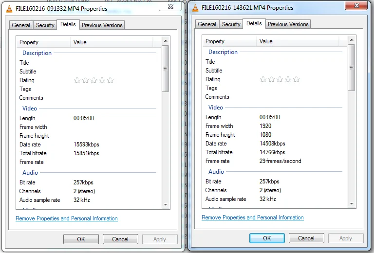374x253 pixels.
Task: Open Previous Versions tab in 091332 window
Action: coord(102,25)
